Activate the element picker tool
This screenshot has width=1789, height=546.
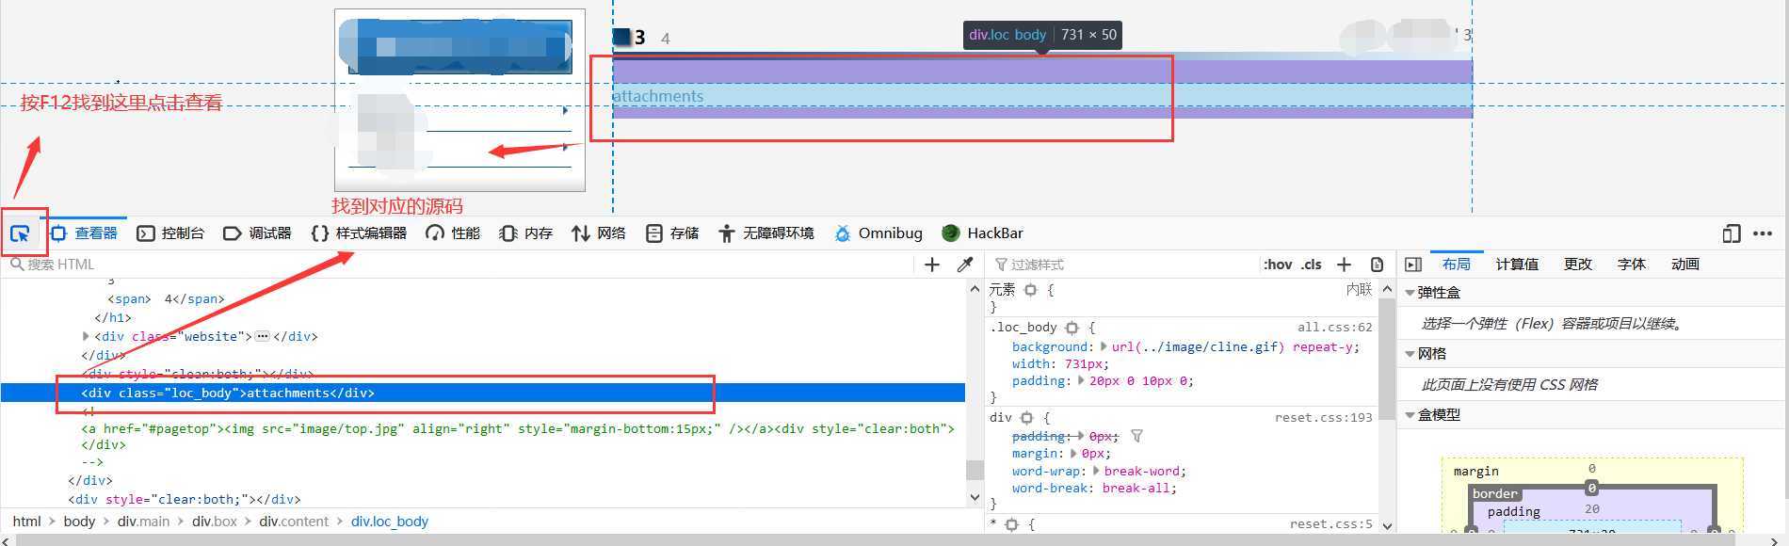click(x=20, y=233)
